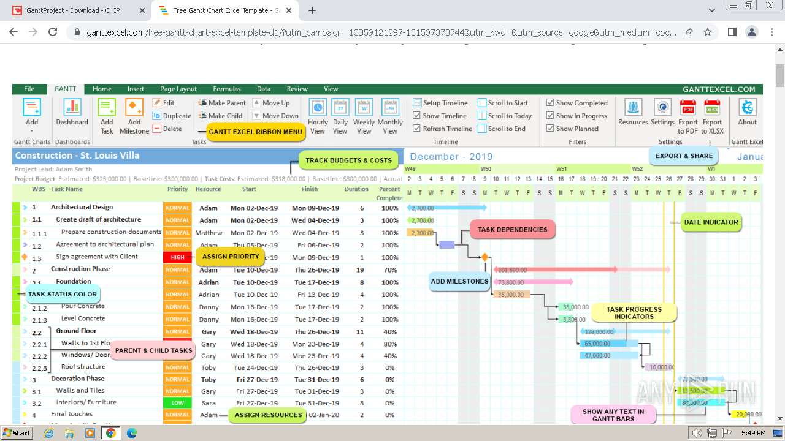
Task: Open the Chrome tab search chevron
Action: [712, 10]
